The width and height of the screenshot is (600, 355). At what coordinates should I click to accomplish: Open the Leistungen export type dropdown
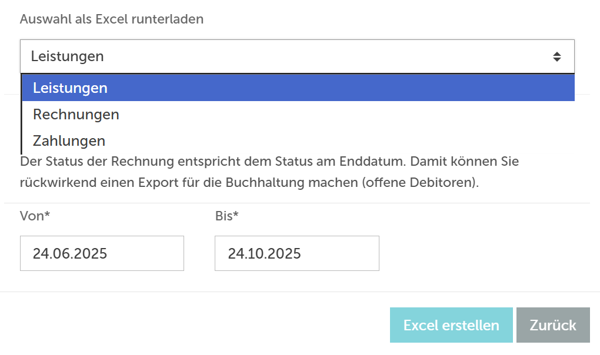(x=297, y=56)
